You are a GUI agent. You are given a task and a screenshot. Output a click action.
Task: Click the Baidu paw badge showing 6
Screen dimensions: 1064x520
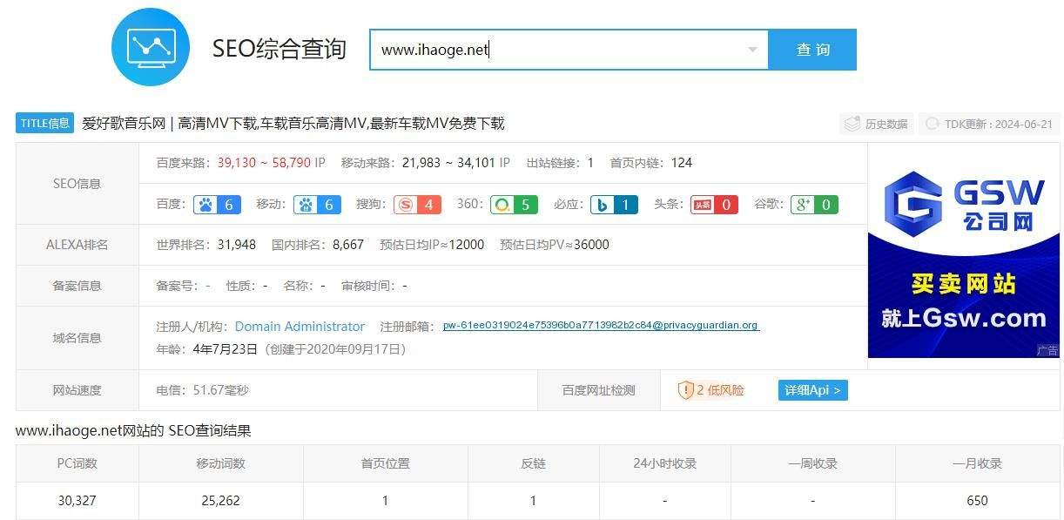(x=217, y=205)
